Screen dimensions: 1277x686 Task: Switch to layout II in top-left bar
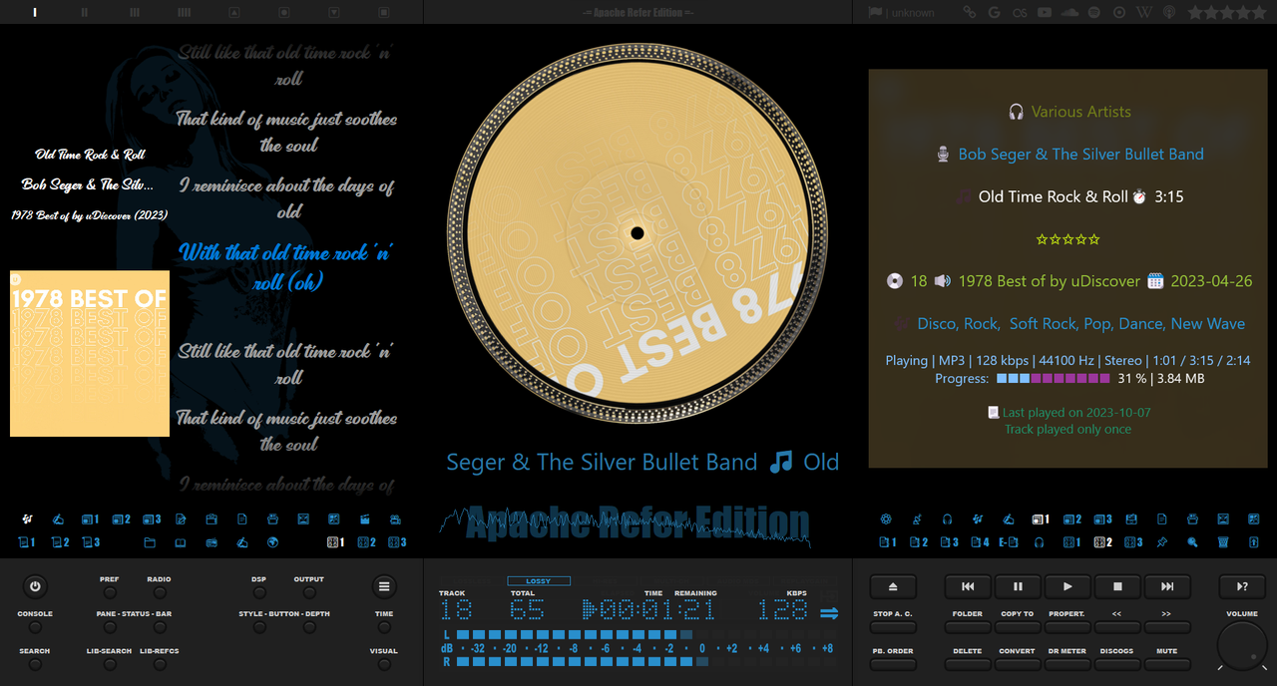pos(85,12)
